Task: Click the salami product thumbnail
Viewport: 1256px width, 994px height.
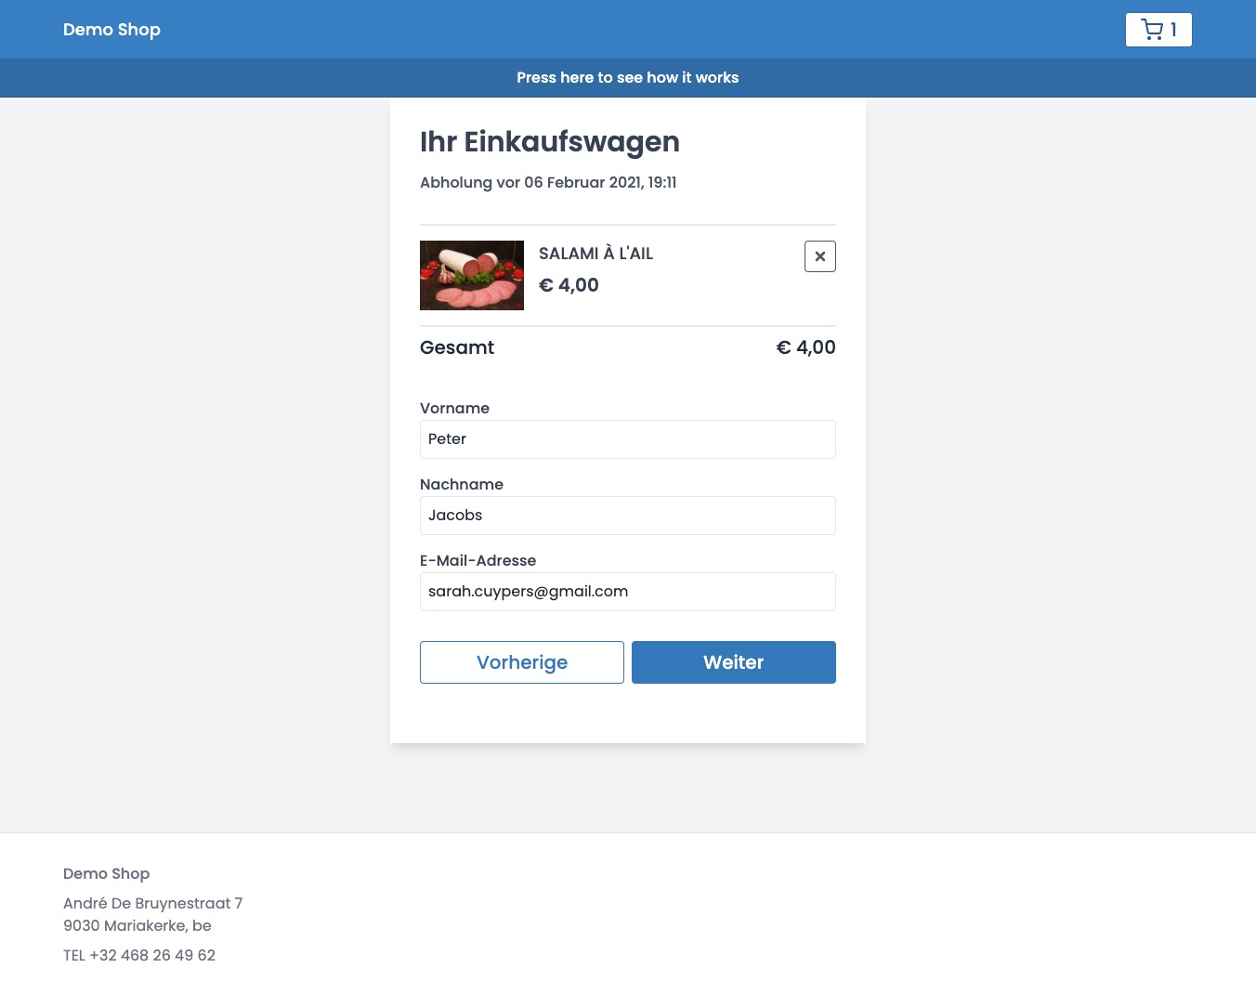Action: click(x=472, y=275)
